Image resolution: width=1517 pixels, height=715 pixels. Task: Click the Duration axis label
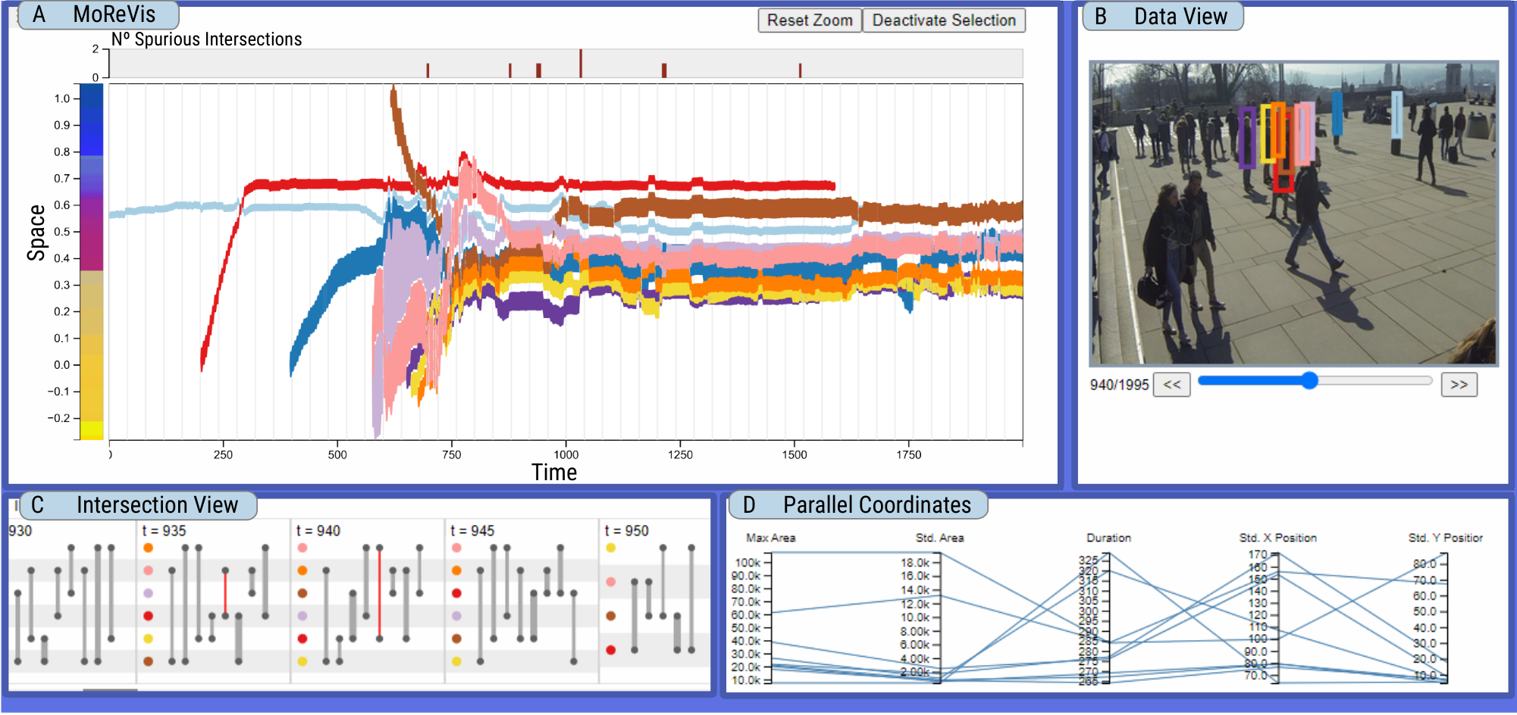click(1108, 538)
